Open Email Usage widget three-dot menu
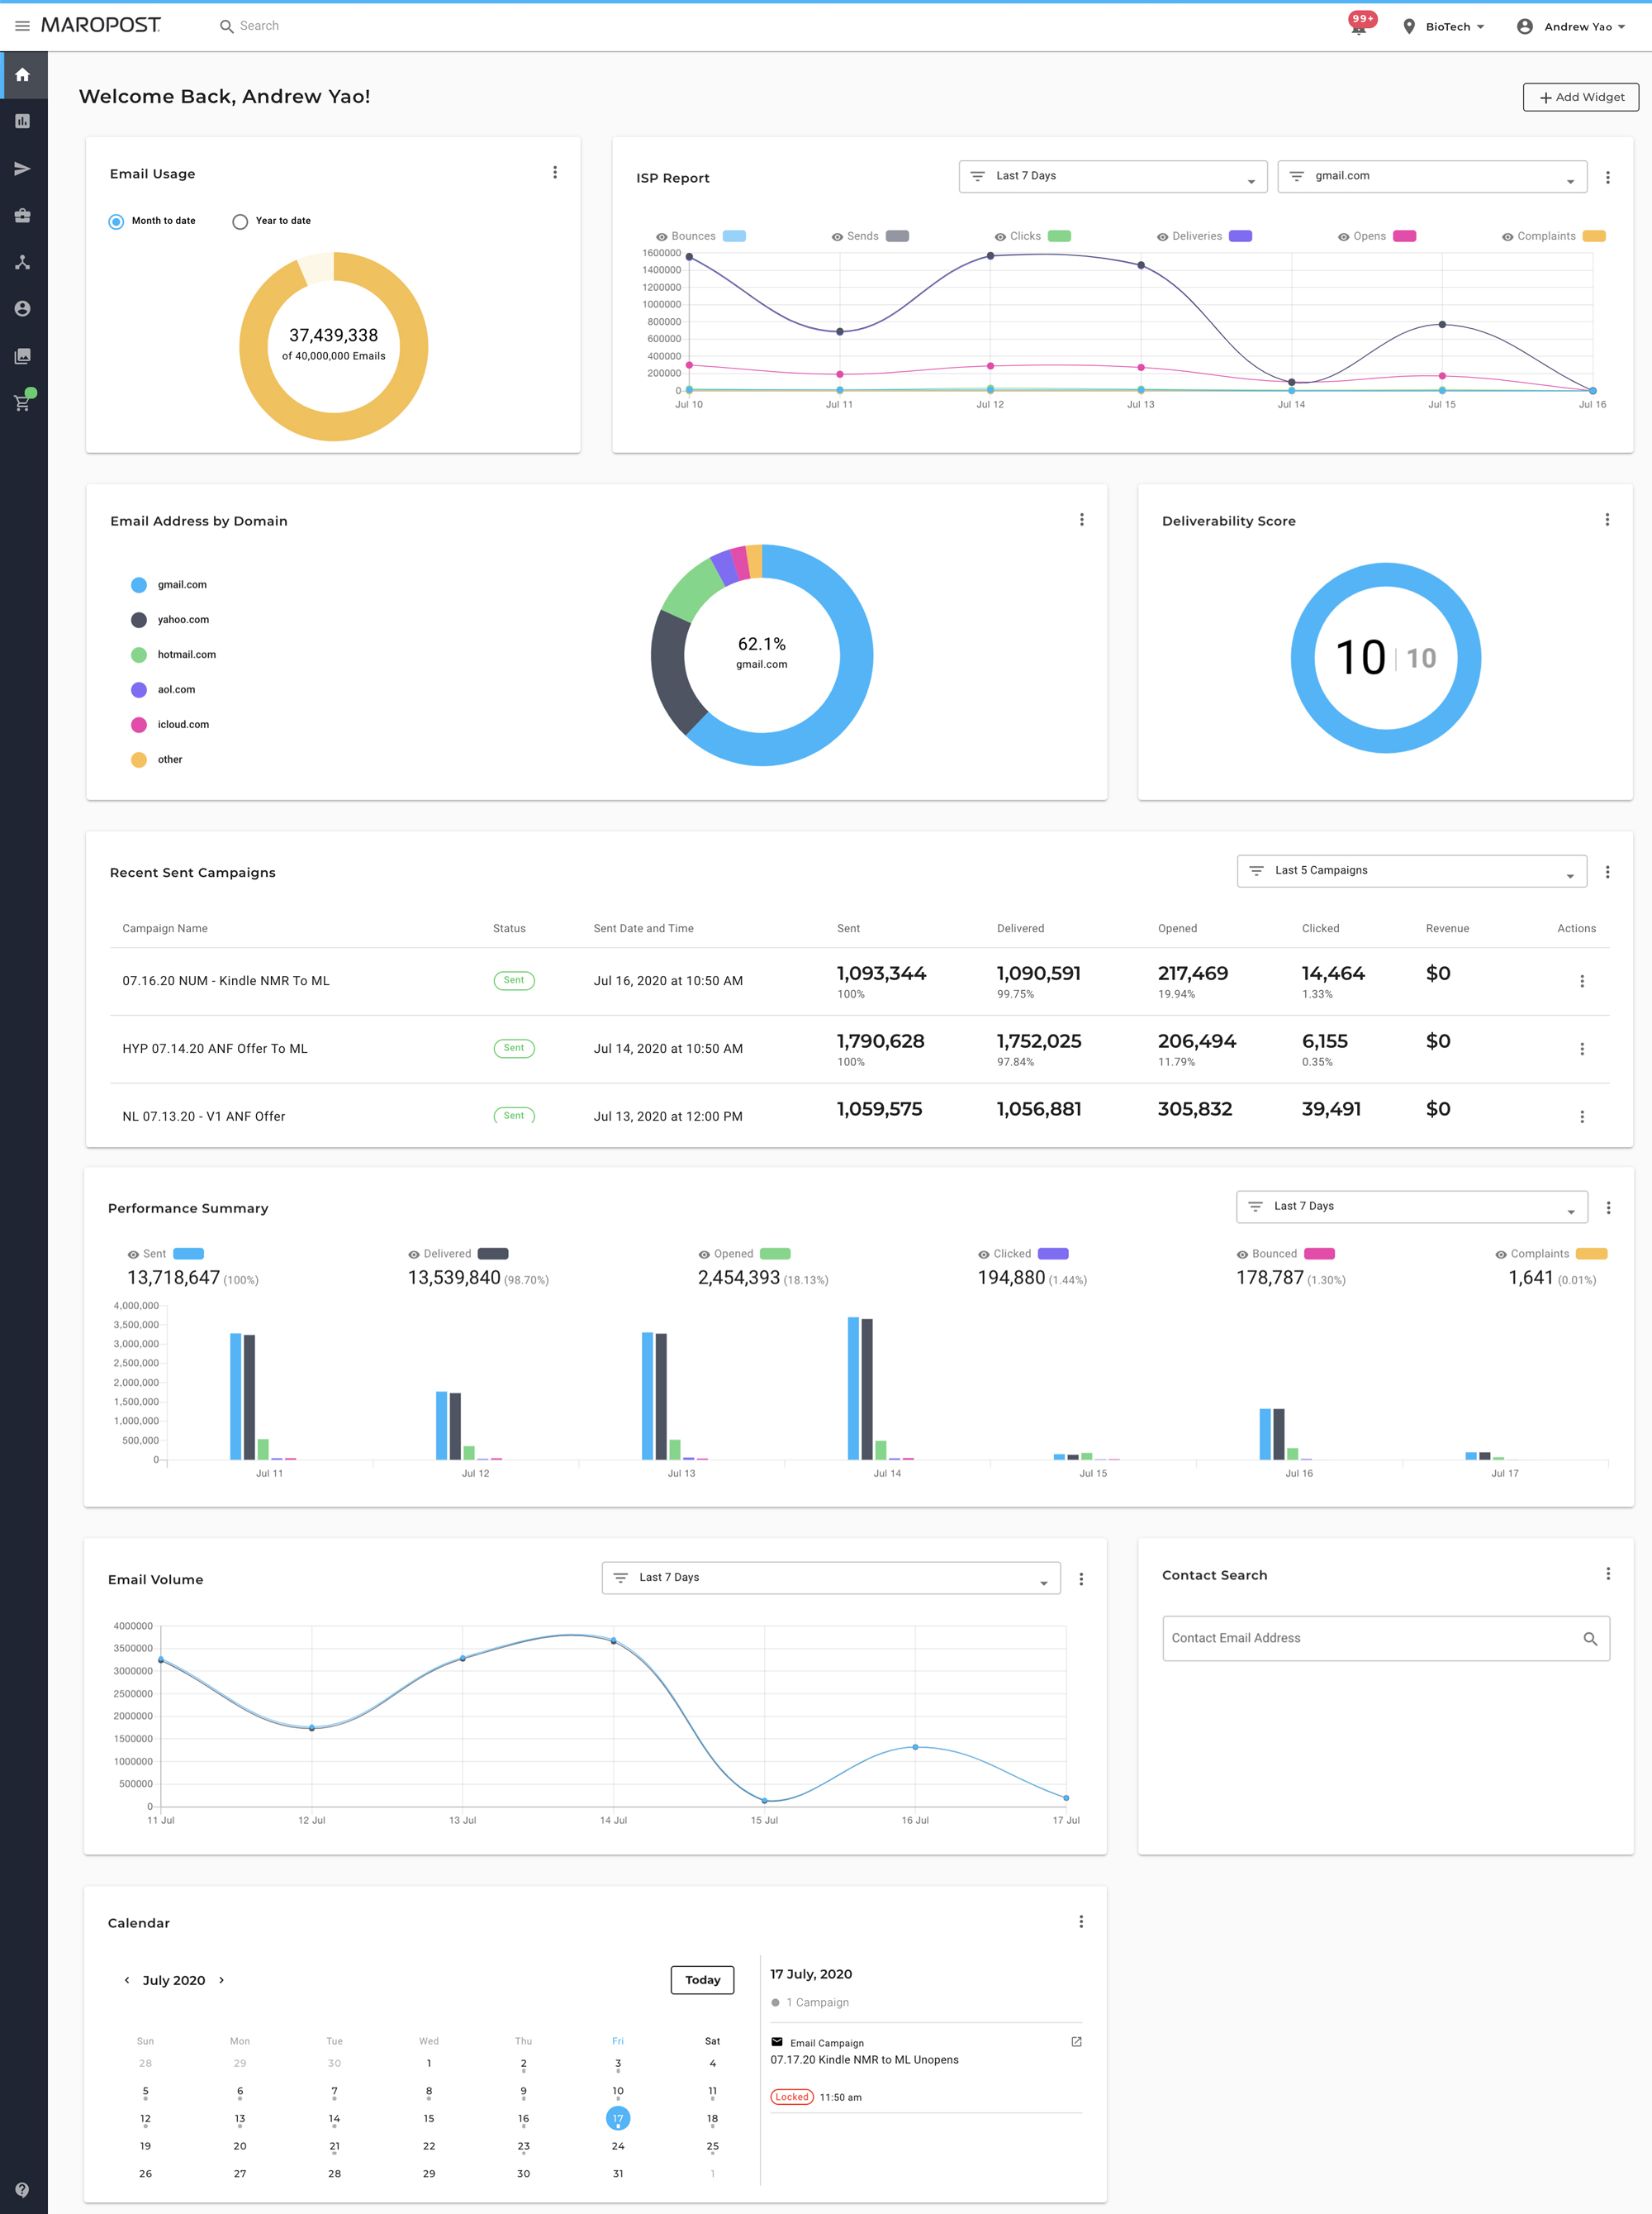The width and height of the screenshot is (1652, 2214). coord(555,173)
